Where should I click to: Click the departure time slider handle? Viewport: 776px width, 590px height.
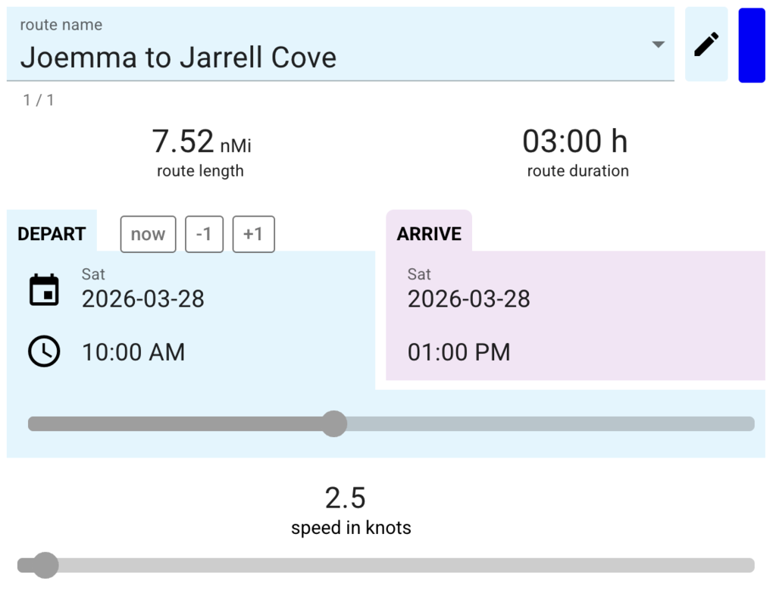tap(333, 423)
